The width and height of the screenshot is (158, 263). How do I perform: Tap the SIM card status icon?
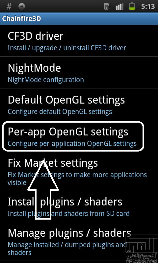[107, 7]
